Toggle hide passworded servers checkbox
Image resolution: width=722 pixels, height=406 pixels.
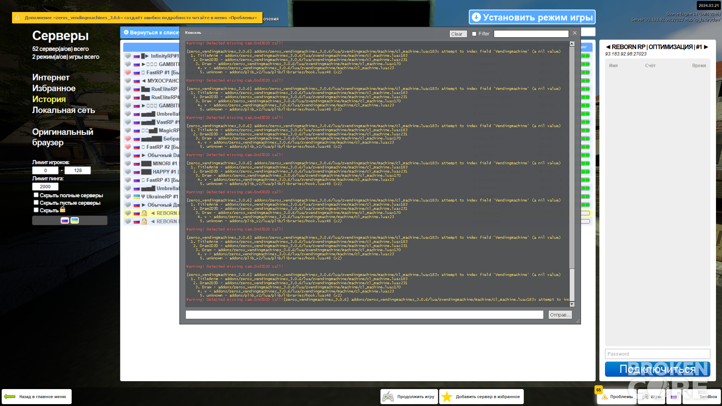(36, 210)
